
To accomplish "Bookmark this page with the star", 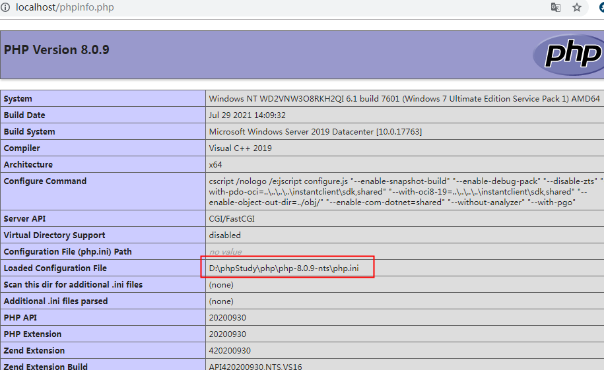I will coord(577,7).
